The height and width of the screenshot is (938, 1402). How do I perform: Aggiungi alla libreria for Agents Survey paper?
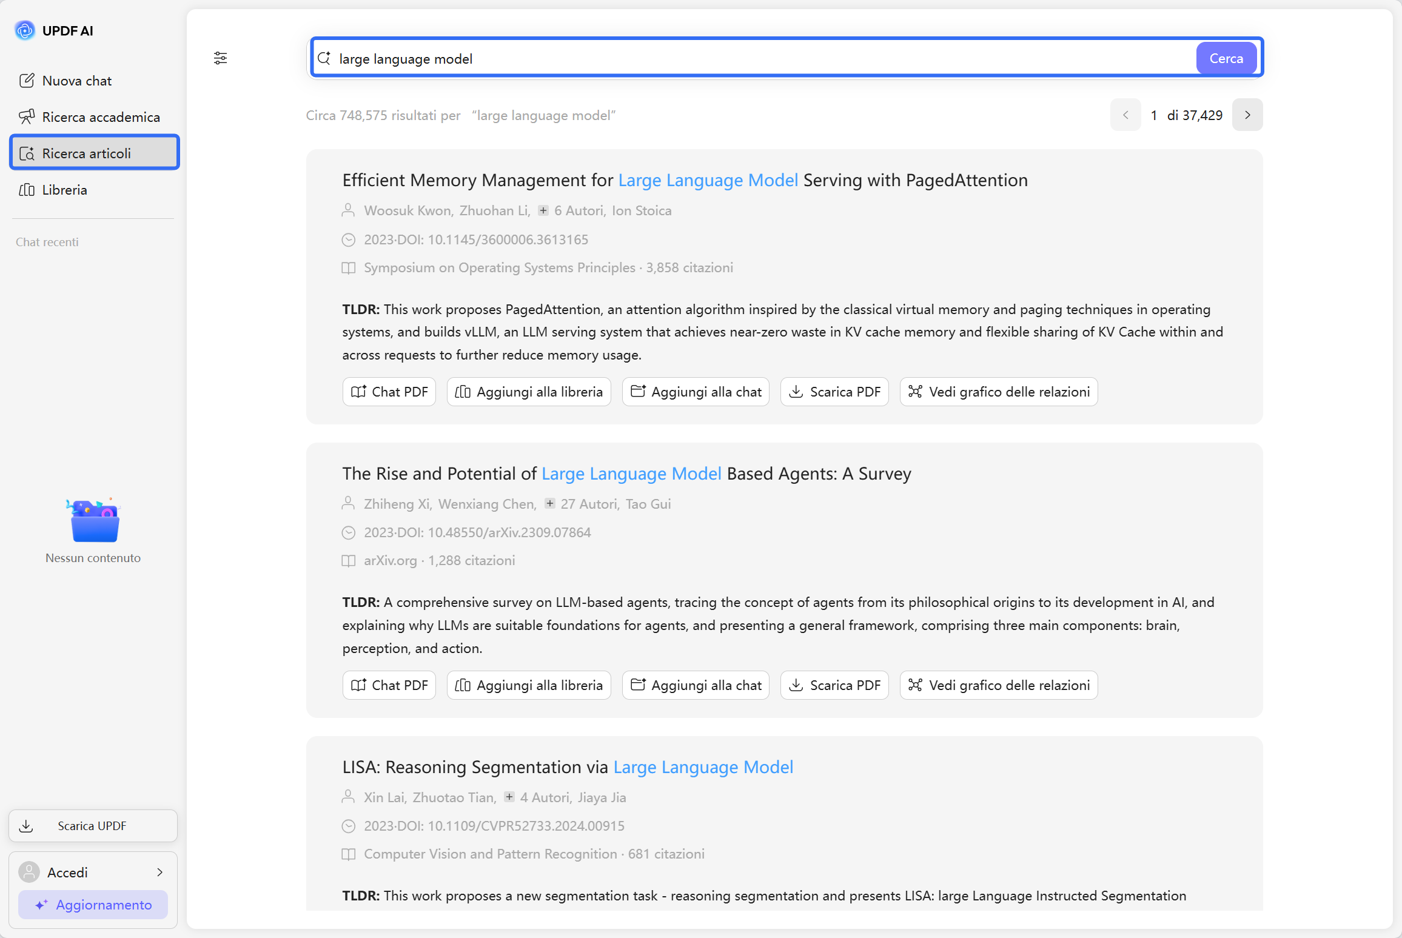tap(529, 685)
